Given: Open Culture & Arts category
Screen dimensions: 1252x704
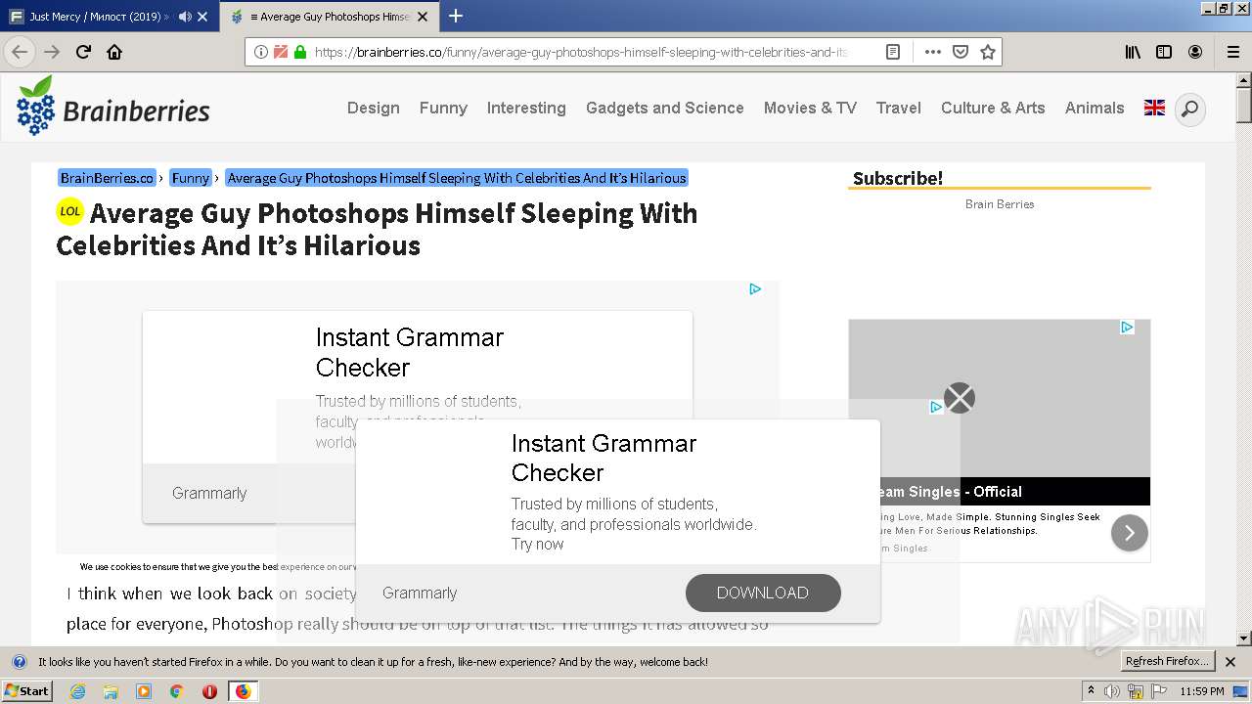Looking at the screenshot, I should (x=993, y=108).
